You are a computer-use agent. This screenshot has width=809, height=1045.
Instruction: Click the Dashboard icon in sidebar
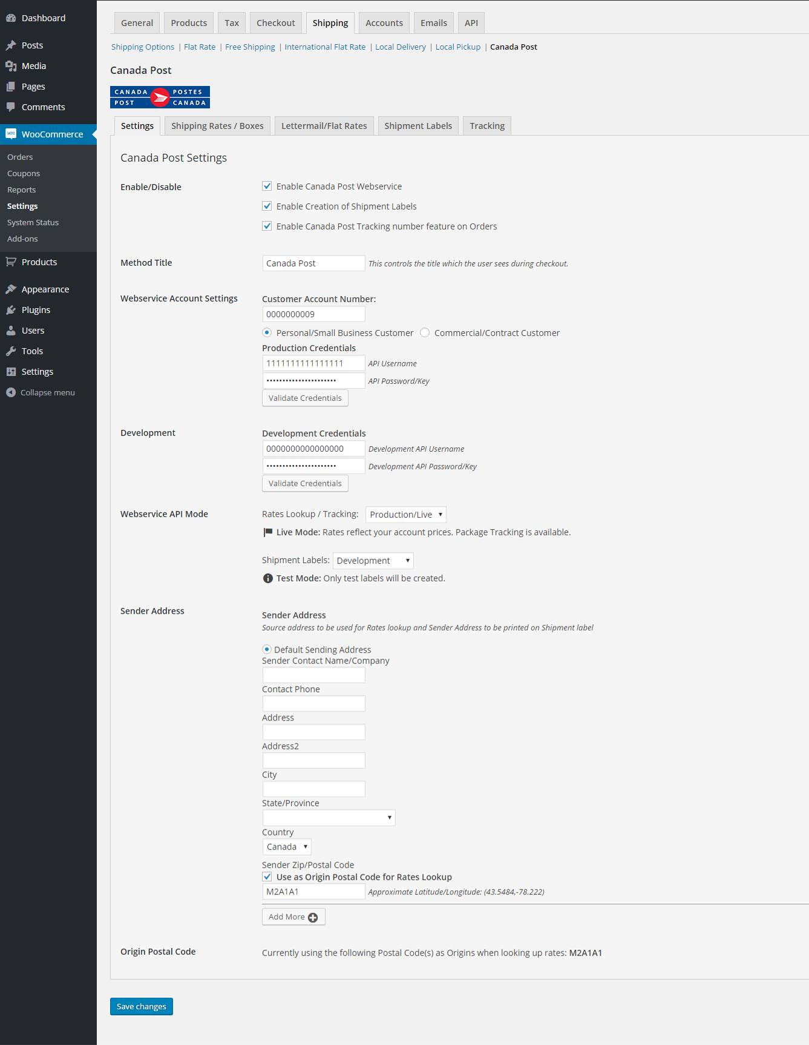[11, 18]
